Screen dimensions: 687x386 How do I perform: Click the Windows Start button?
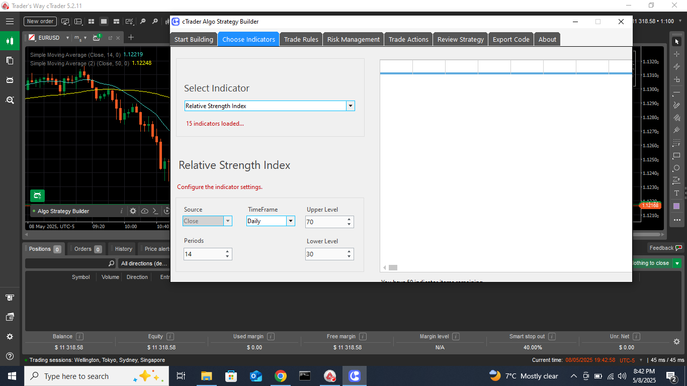(x=12, y=376)
